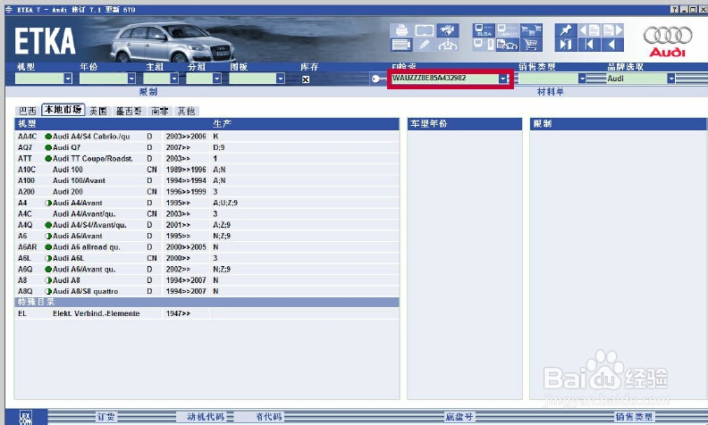This screenshot has width=708, height=425.
Task: Open the 销售类型 dropdown
Action: point(582,79)
